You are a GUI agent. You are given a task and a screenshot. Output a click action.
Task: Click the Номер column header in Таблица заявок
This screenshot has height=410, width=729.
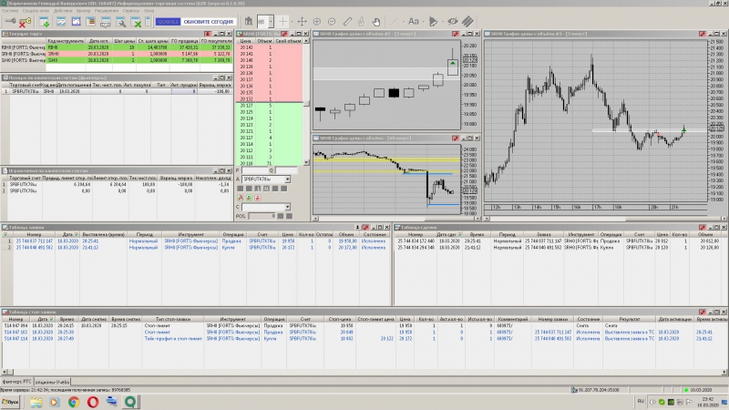[34, 235]
